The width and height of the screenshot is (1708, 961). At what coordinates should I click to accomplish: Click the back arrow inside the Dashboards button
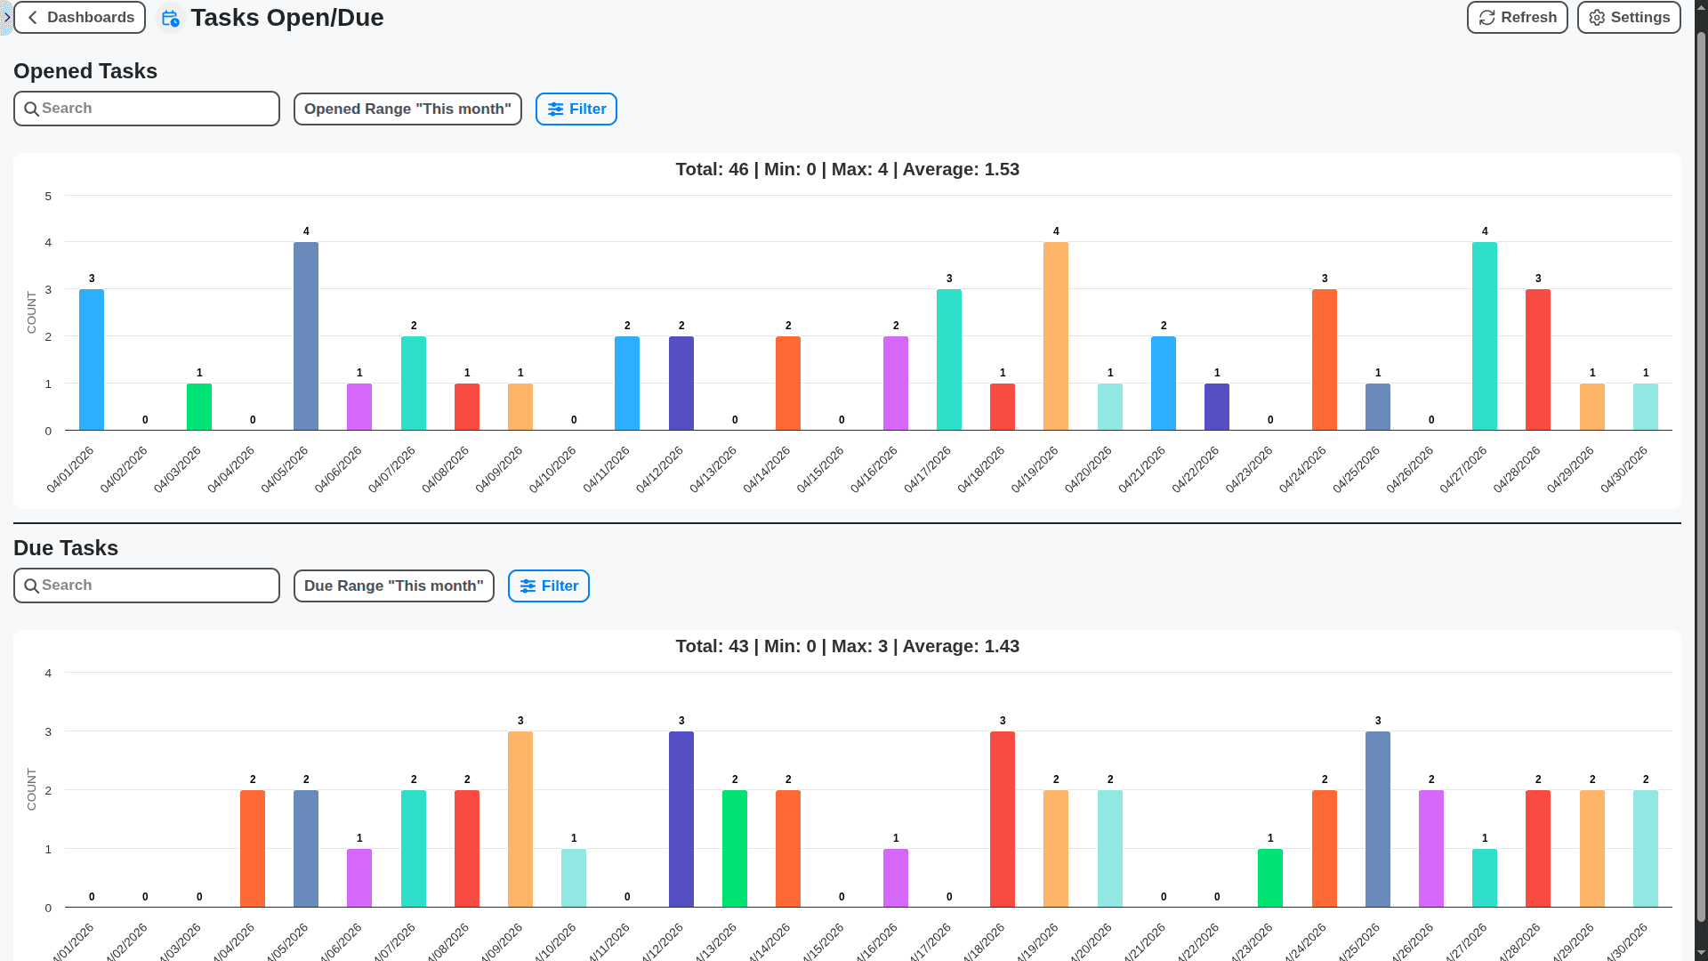click(x=32, y=17)
